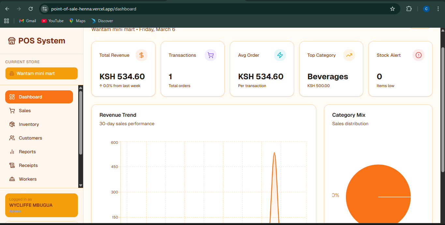Open the Customers section
This screenshot has height=225, width=445.
point(30,138)
